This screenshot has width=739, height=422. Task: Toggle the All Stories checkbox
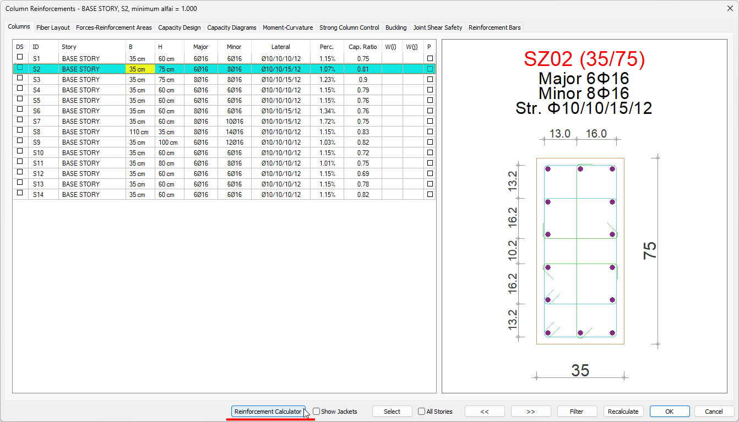pos(421,412)
